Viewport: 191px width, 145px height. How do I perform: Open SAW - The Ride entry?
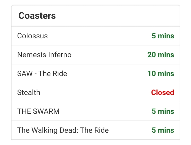click(95, 74)
